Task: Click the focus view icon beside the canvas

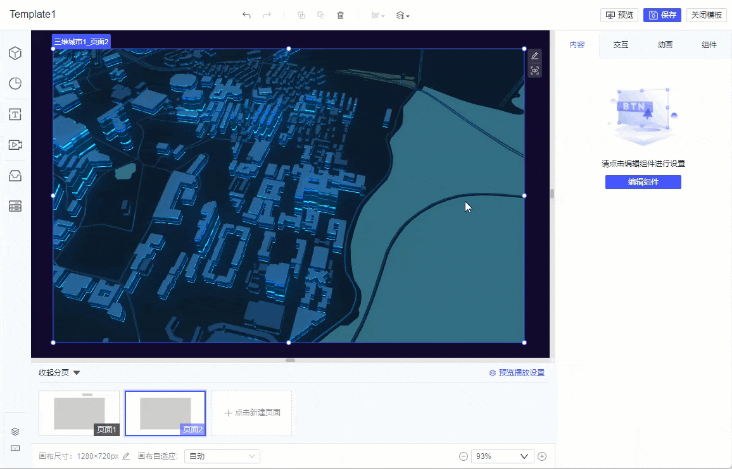Action: (534, 70)
